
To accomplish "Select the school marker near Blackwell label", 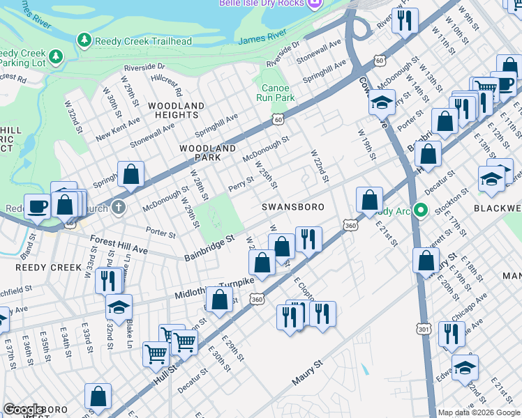I will (x=491, y=180).
